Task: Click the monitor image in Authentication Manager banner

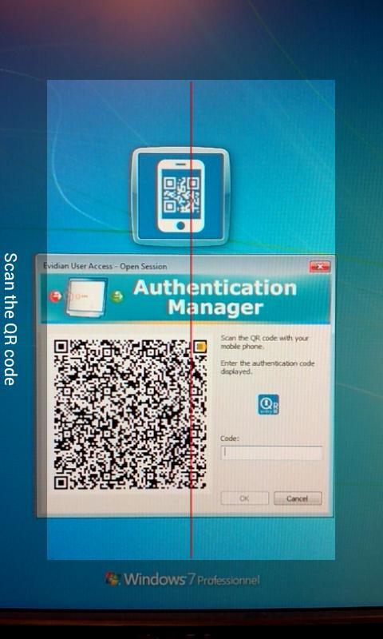Action: pos(86,297)
